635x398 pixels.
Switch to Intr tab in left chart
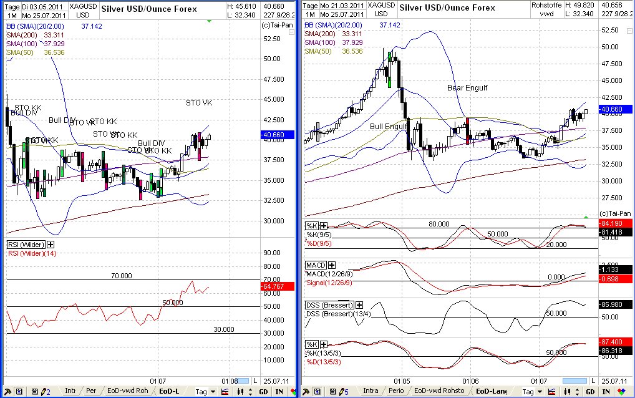pos(70,391)
